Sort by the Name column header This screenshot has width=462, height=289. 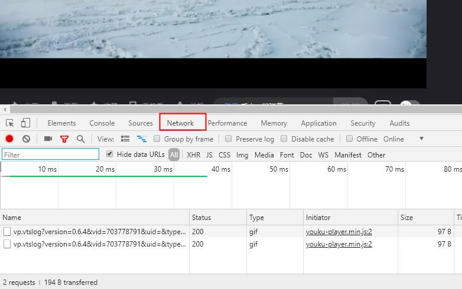pyautogui.click(x=95, y=218)
